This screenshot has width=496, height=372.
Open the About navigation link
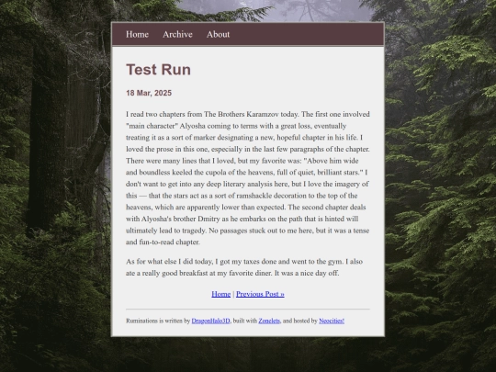point(218,34)
